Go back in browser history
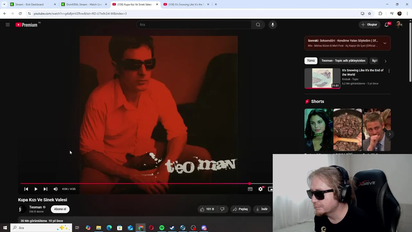Image resolution: width=412 pixels, height=232 pixels. (x=5, y=14)
